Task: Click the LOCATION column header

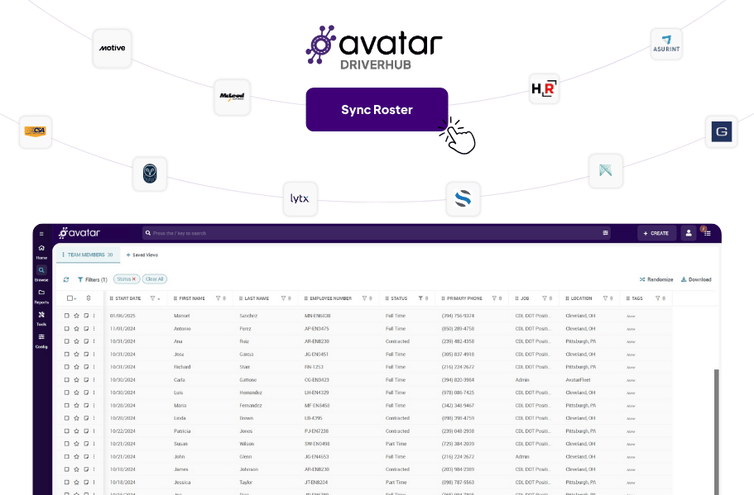Action: pos(581,298)
